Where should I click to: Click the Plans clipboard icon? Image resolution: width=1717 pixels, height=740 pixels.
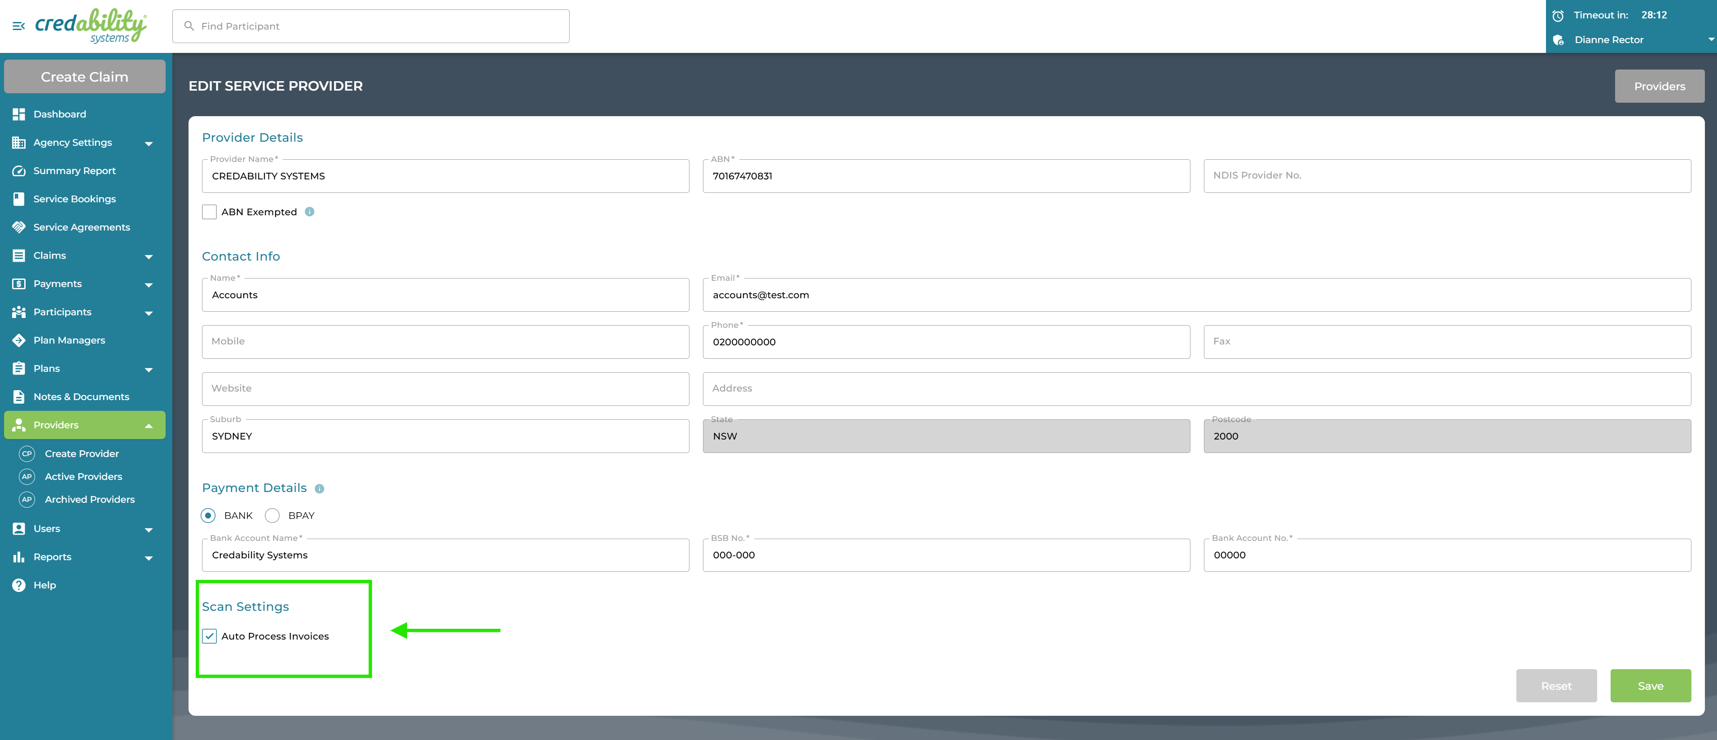(19, 368)
